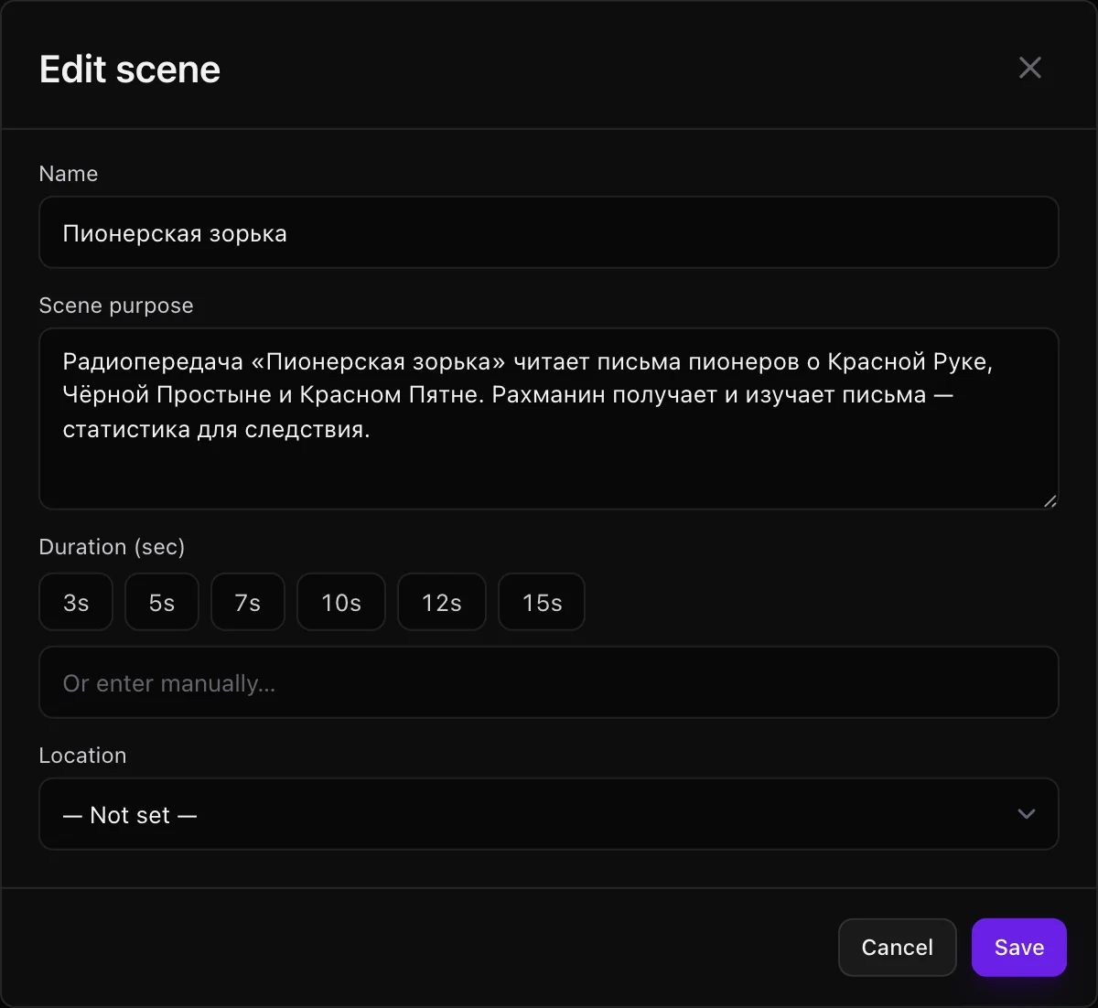The image size is (1098, 1008).
Task: Save the scene changes
Action: tap(1019, 947)
